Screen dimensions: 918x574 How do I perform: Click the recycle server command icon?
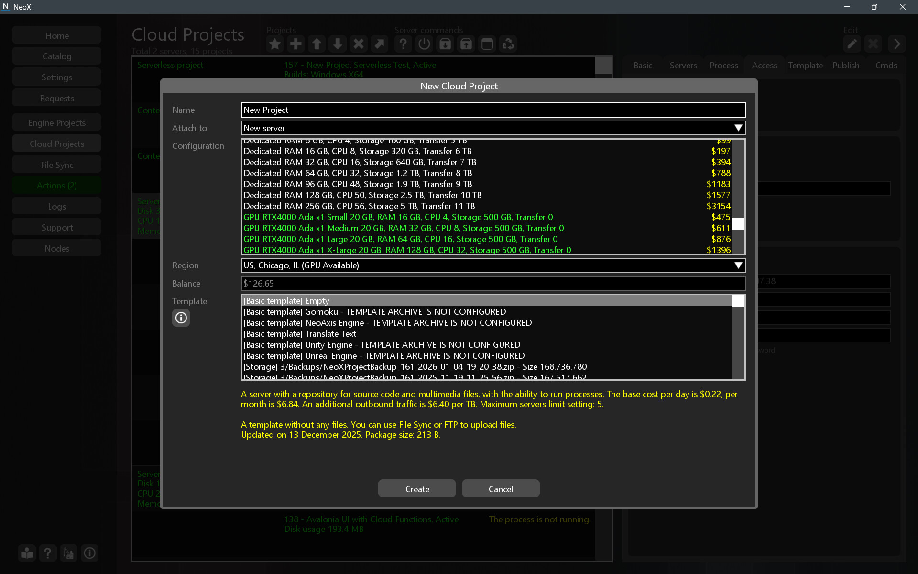click(508, 44)
